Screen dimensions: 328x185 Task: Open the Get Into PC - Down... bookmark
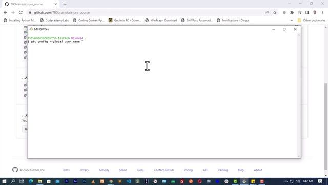[x=125, y=20]
